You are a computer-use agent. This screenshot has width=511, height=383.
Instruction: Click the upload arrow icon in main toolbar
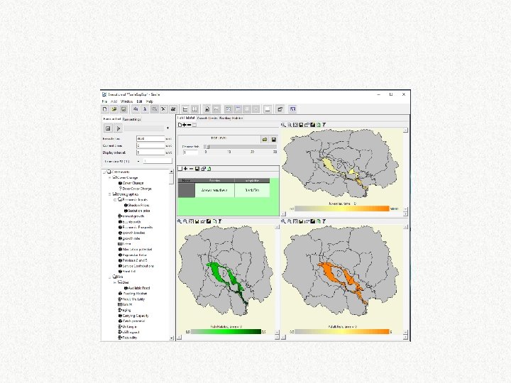[x=207, y=109]
